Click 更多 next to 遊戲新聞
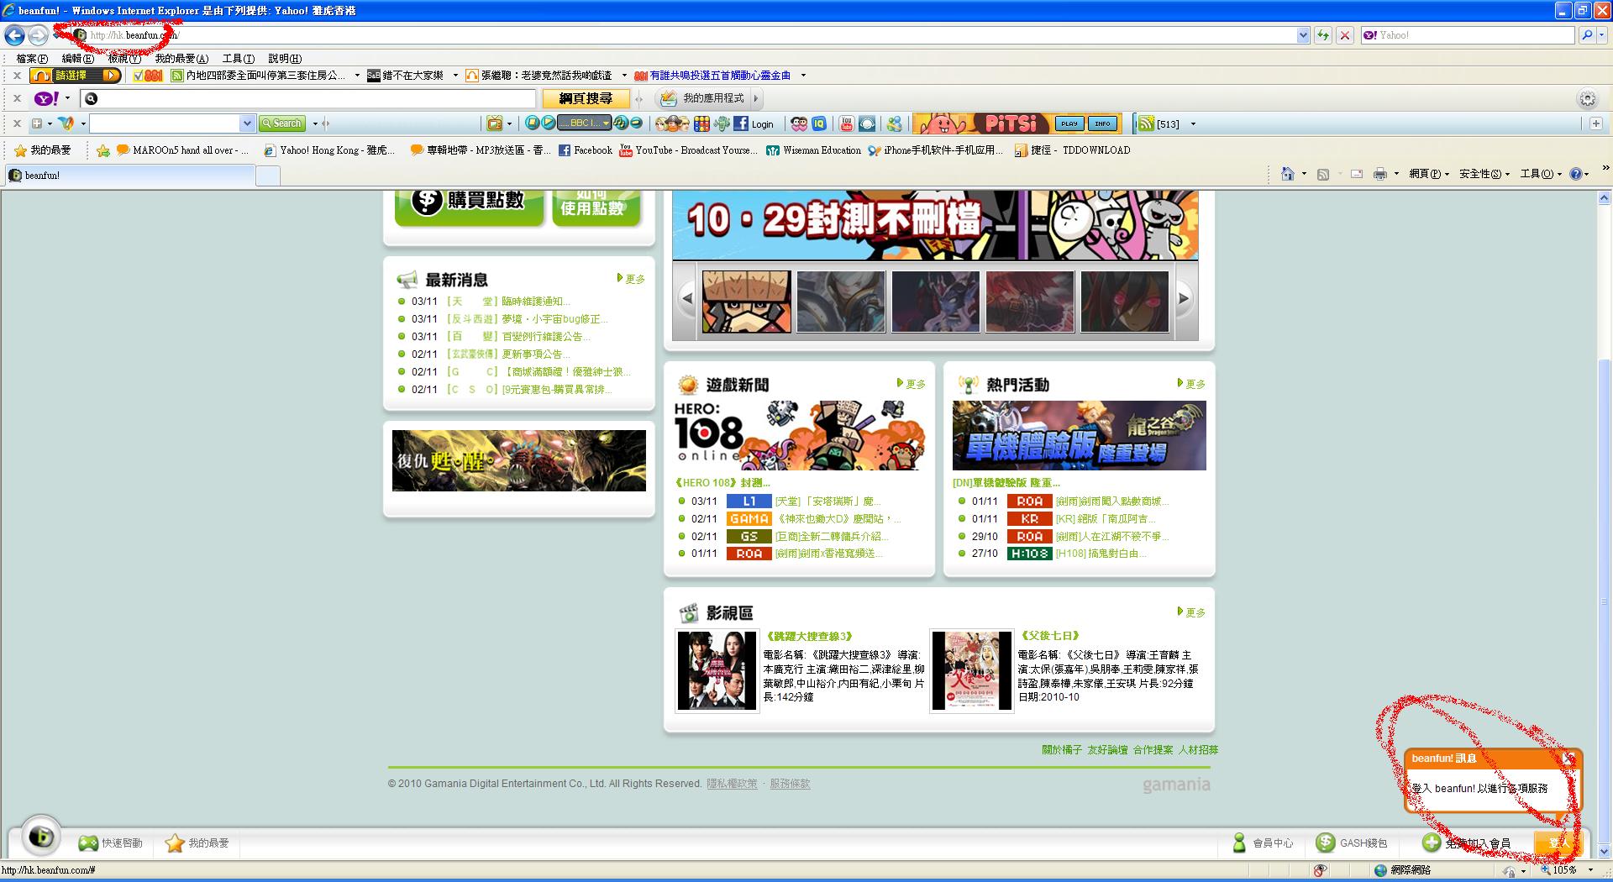 click(x=912, y=384)
